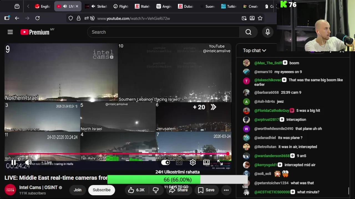Click the Share button
The image size is (355, 199).
tap(179, 190)
